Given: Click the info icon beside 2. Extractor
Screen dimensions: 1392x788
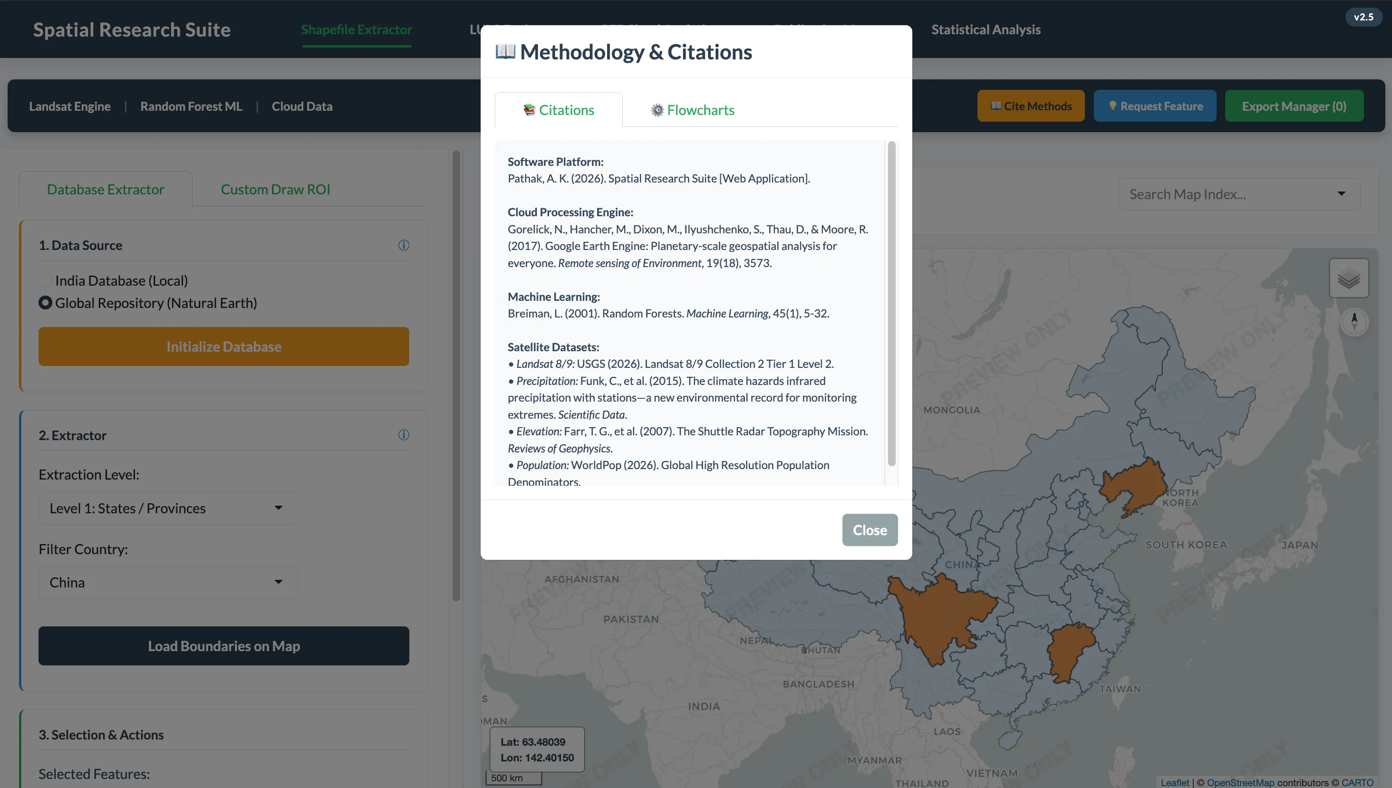Looking at the screenshot, I should pyautogui.click(x=404, y=435).
